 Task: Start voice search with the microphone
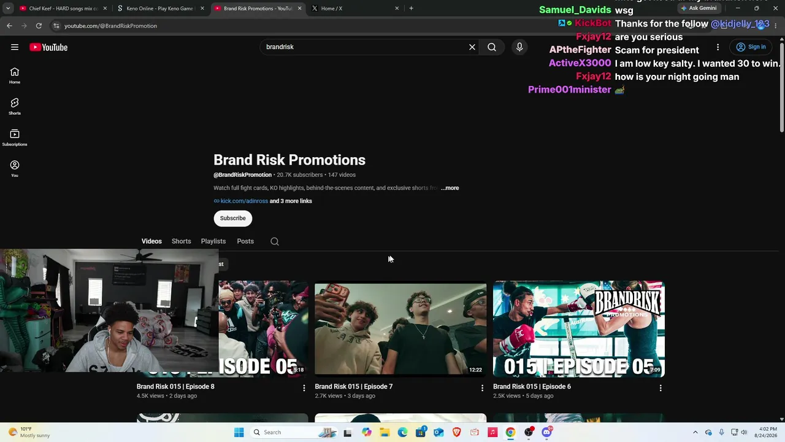point(519,47)
